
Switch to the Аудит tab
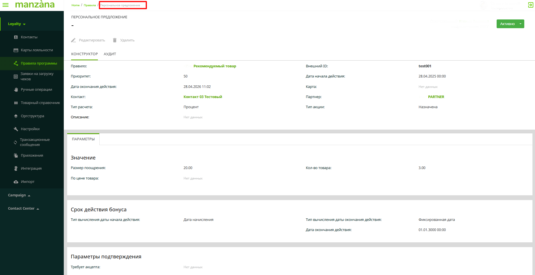(110, 54)
